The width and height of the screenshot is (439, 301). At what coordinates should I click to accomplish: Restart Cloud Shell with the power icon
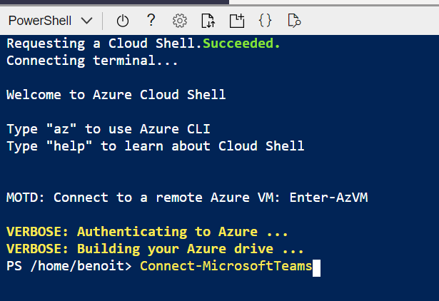[x=122, y=21]
